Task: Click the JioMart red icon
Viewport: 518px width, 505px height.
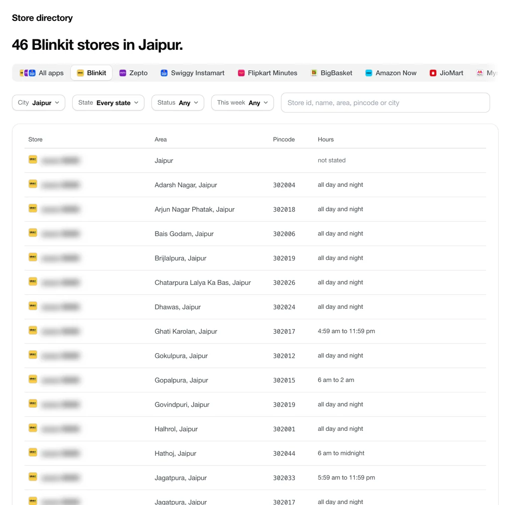Action: pos(433,73)
